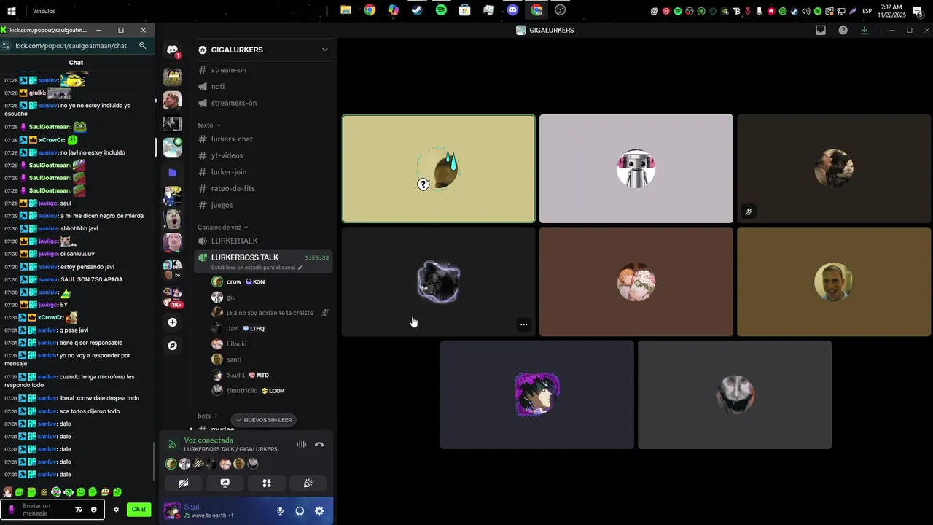Click the yellow speaking participant video tile
The width and height of the screenshot is (933, 525).
click(439, 168)
